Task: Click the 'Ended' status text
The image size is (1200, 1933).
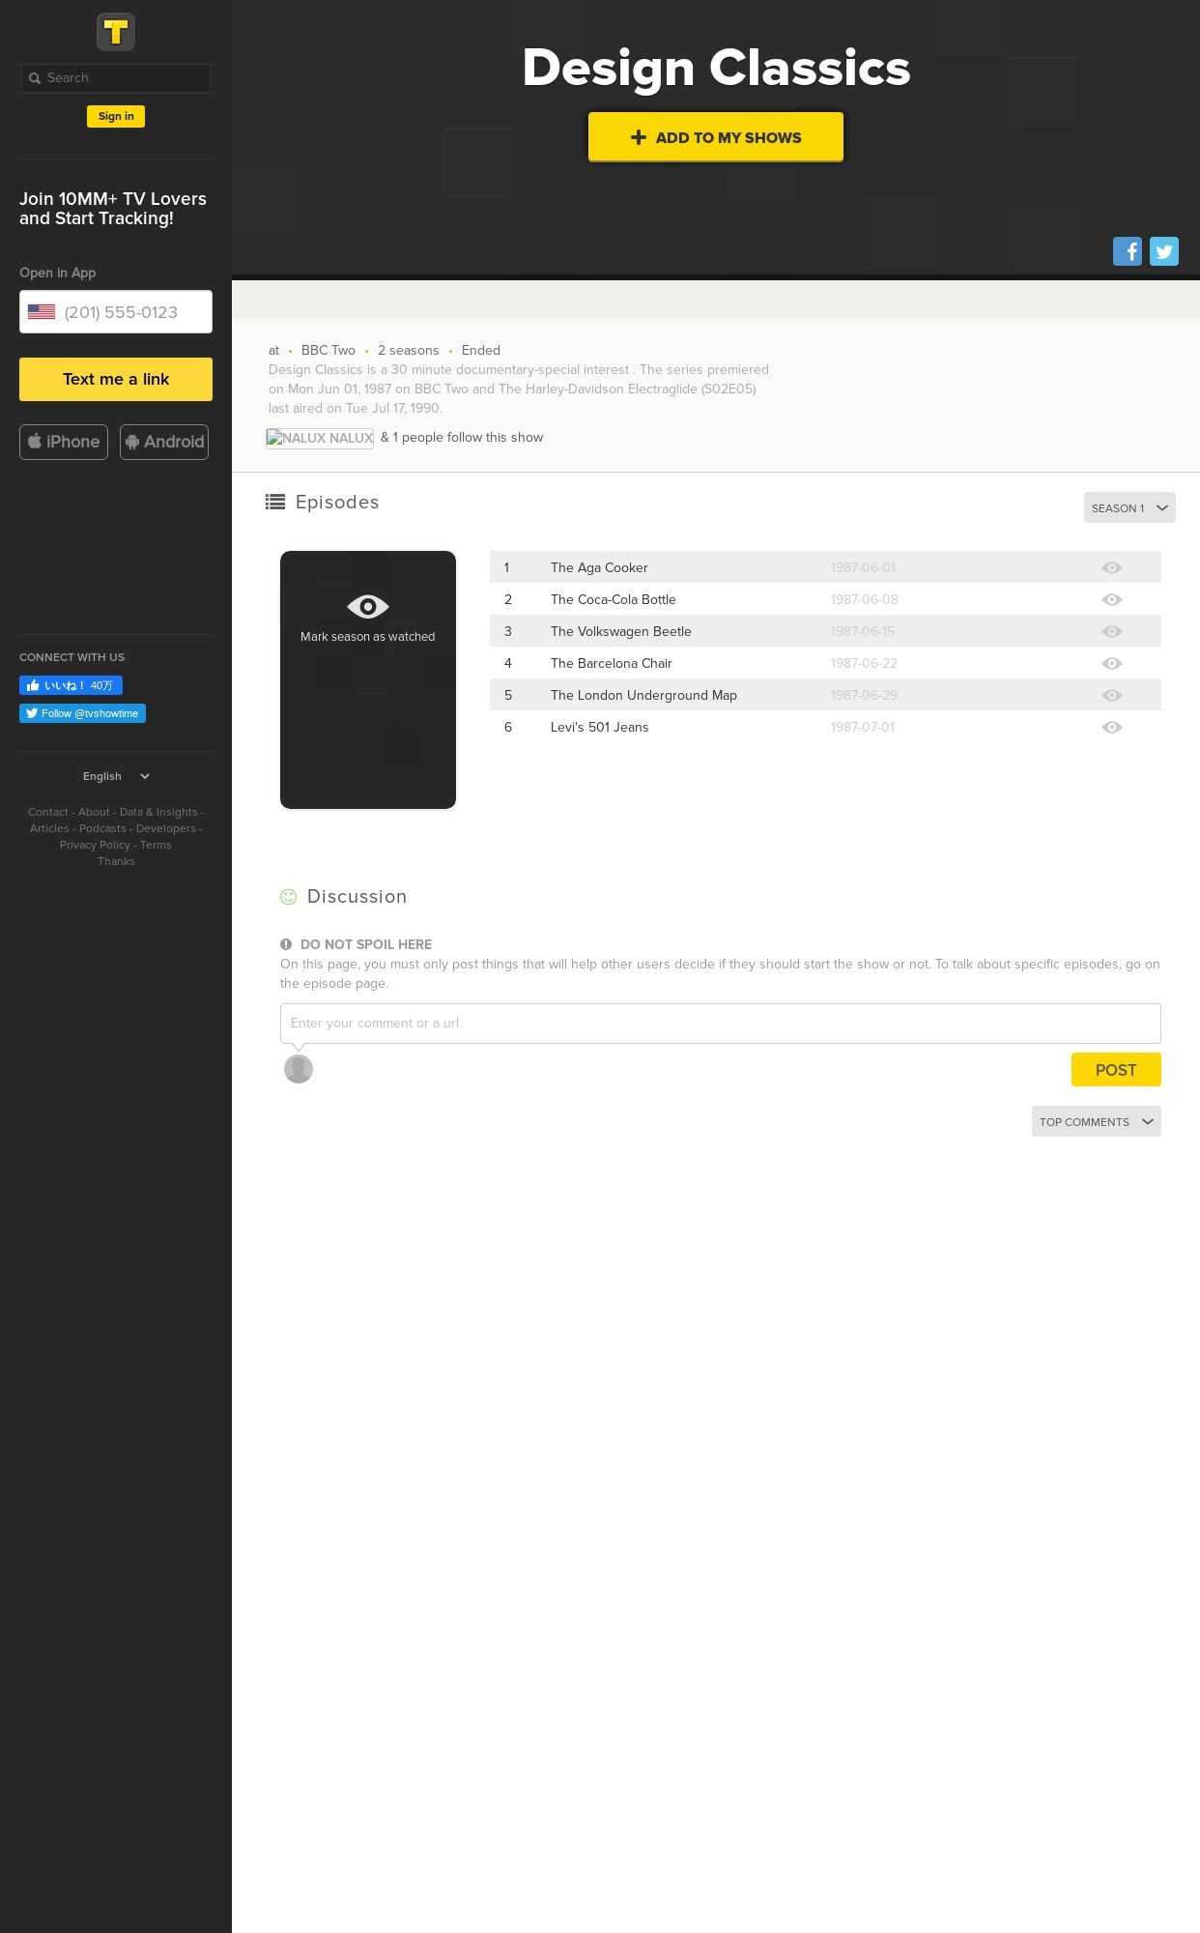Action: pyautogui.click(x=481, y=351)
